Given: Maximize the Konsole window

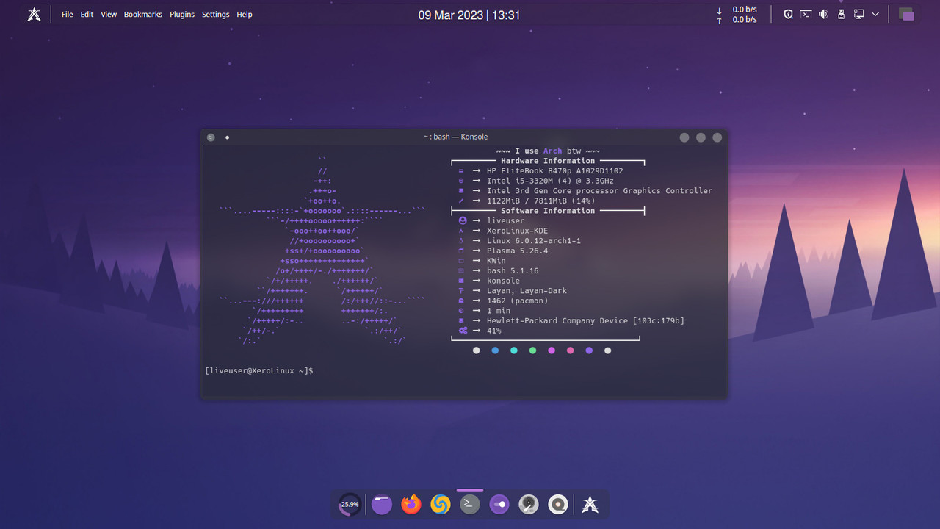Looking at the screenshot, I should 701,137.
